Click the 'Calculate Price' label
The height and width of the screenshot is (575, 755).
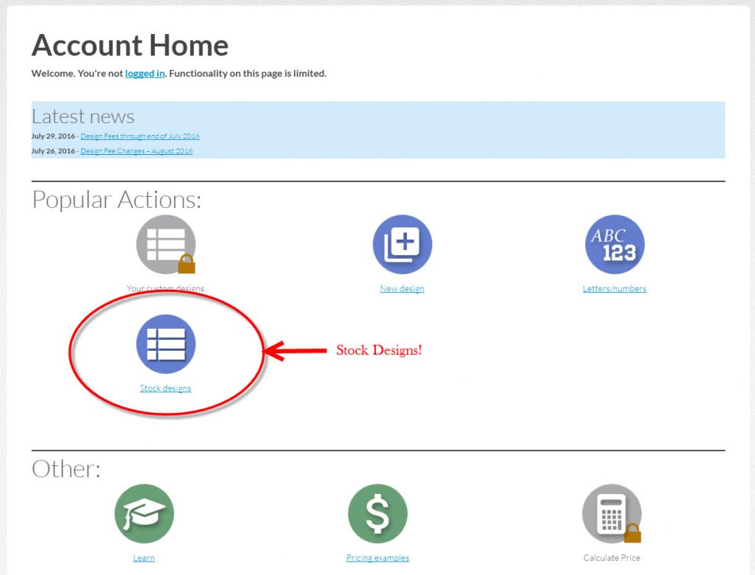(x=611, y=558)
